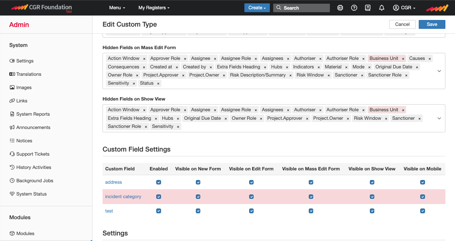Click the Search input field
The width and height of the screenshot is (455, 241).
click(x=301, y=8)
